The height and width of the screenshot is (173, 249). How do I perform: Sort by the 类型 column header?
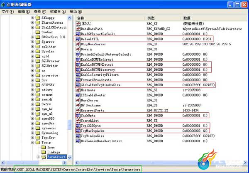coord(163,18)
